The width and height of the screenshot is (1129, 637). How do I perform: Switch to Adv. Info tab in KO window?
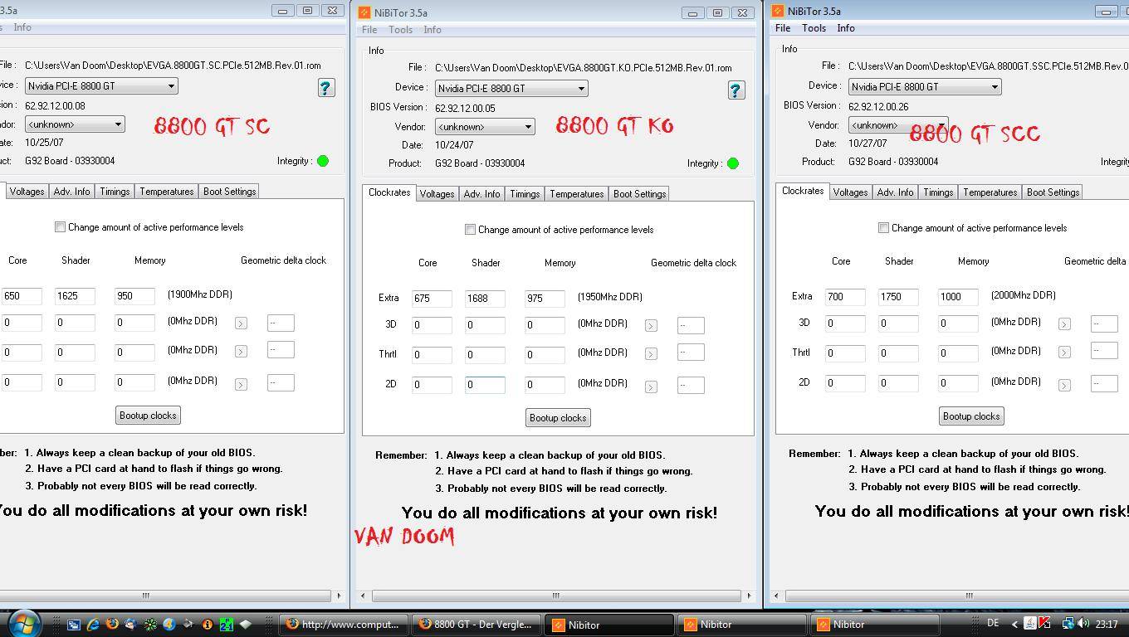point(481,194)
